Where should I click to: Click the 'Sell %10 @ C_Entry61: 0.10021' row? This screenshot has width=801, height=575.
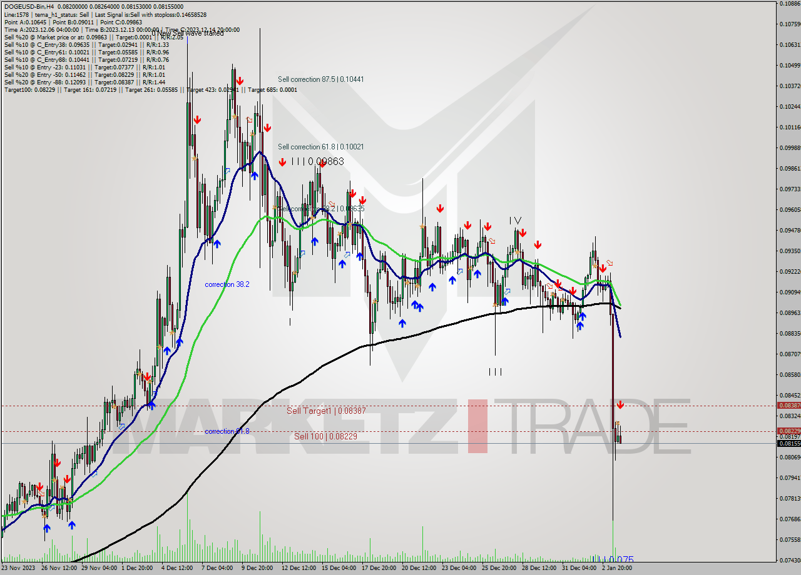86,52
